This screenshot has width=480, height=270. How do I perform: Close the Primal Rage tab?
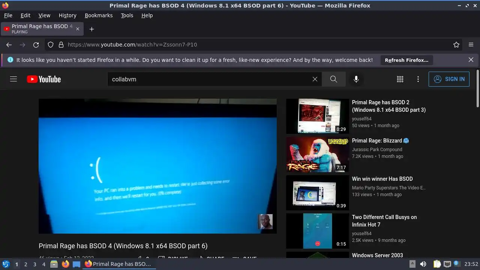78,29
